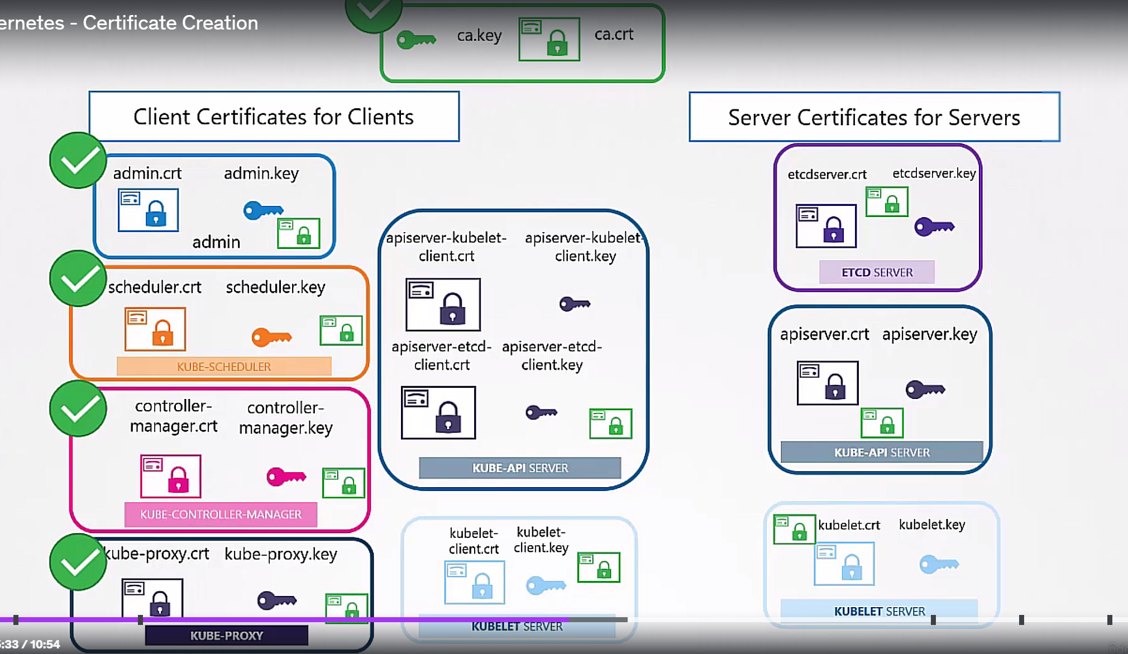Select the apiserver.crt certificate icon

click(828, 383)
